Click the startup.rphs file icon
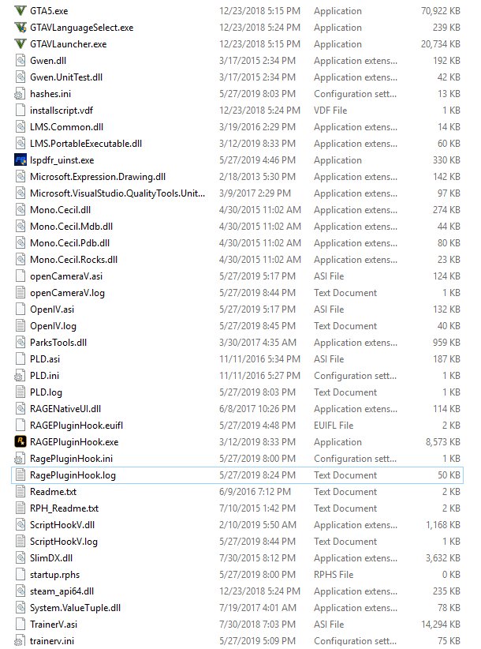Image resolution: width=481 pixels, height=649 pixels. (21, 575)
